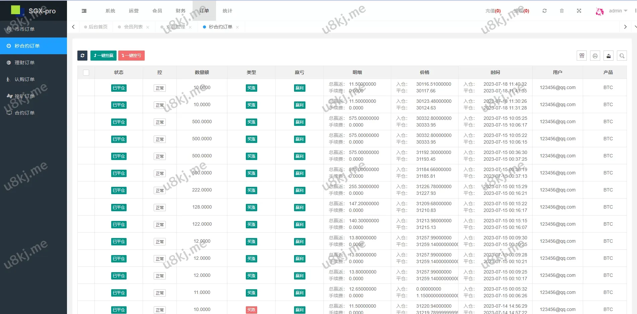The width and height of the screenshot is (637, 314).
Task: Open the table search magnifier icon
Action: pyautogui.click(x=622, y=56)
